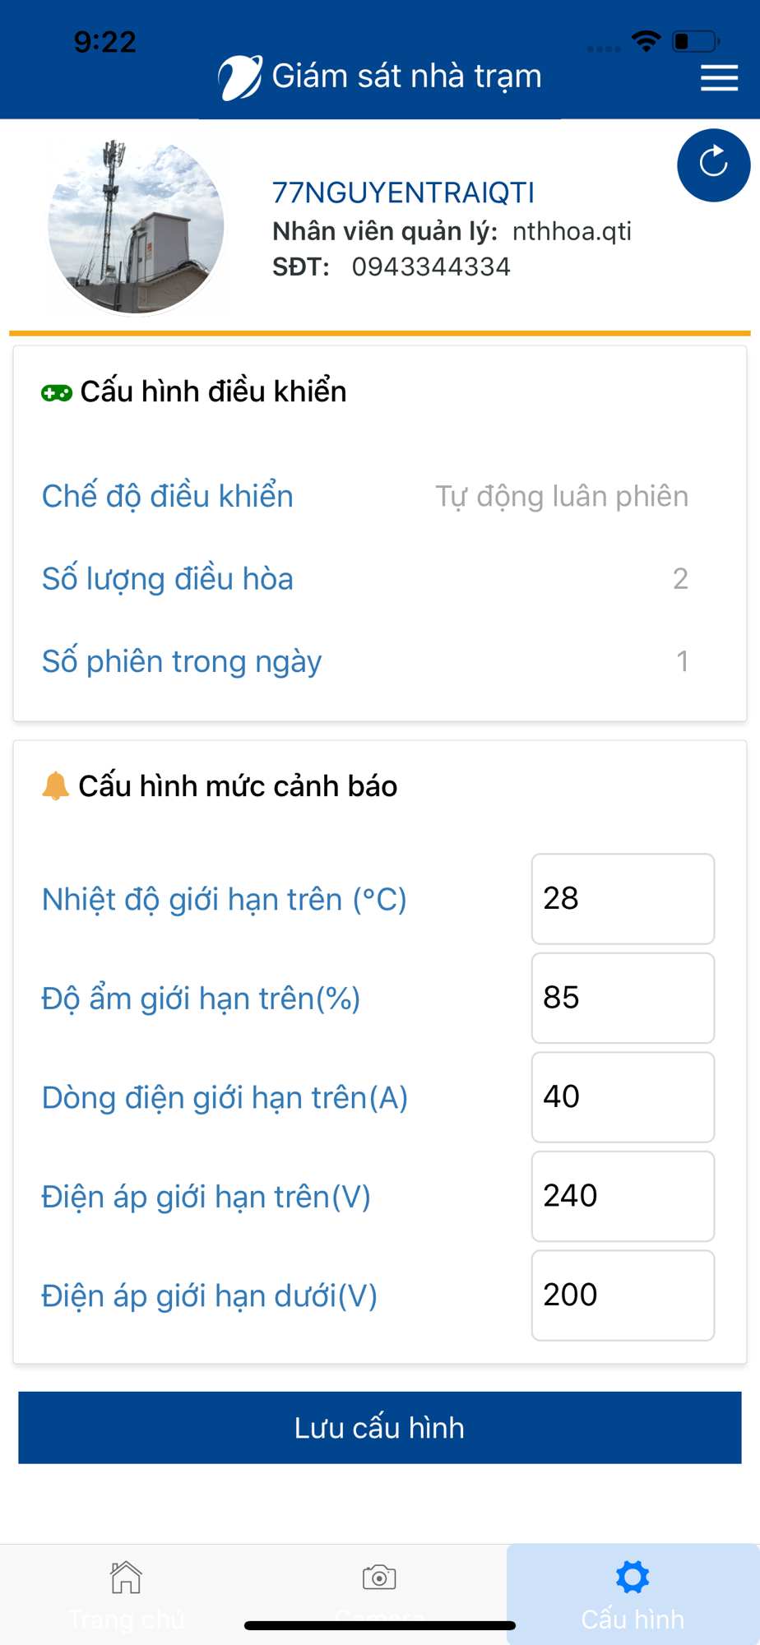760x1645 pixels.
Task: Tap the camera icon in bottom bar
Action: 379,1577
